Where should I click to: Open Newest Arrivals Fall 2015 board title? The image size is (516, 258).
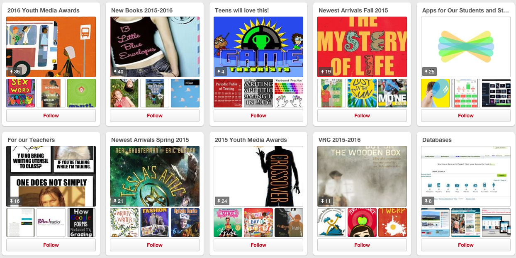click(353, 10)
